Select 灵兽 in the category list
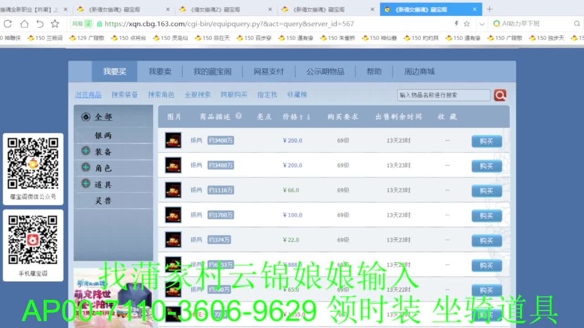The image size is (584, 328). [103, 200]
